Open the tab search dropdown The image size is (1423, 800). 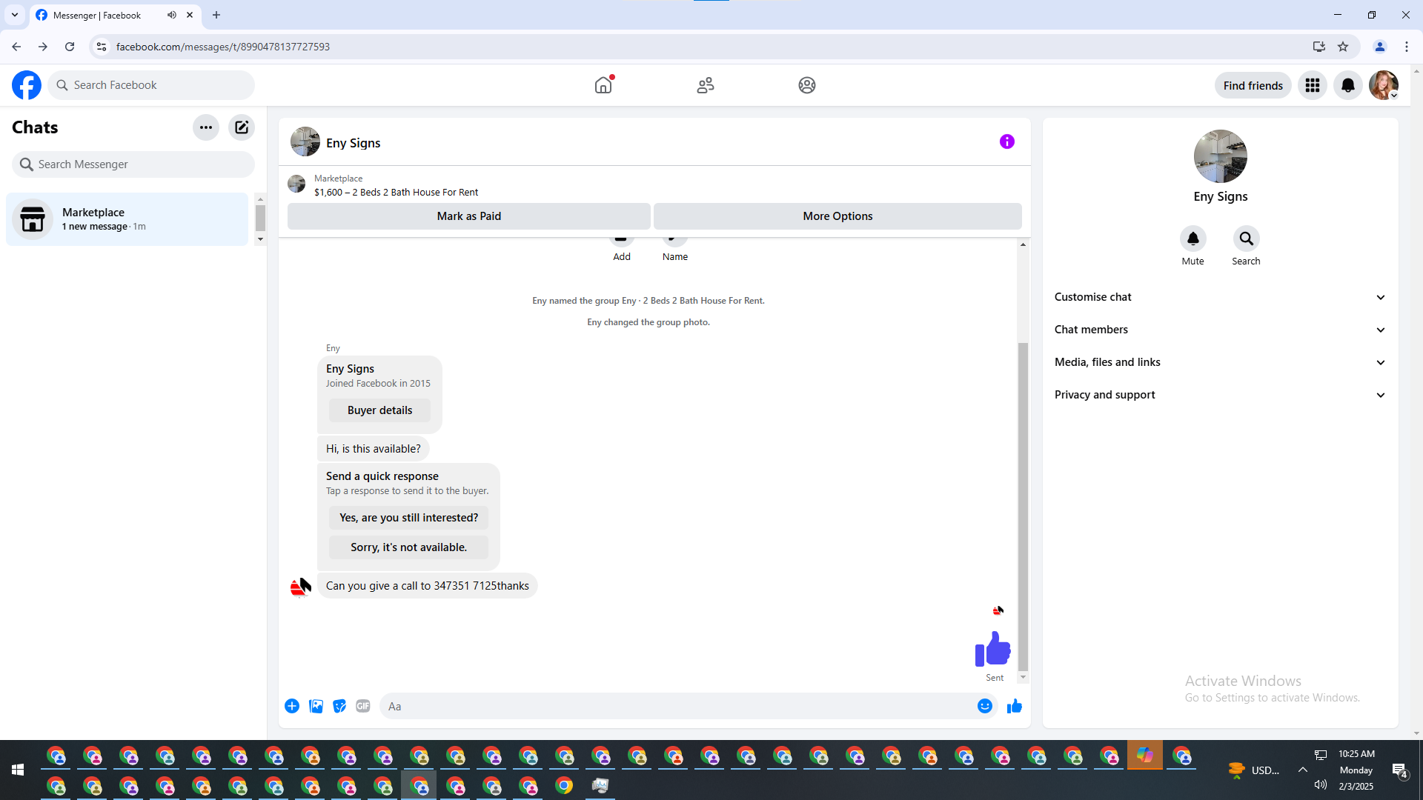tap(15, 15)
